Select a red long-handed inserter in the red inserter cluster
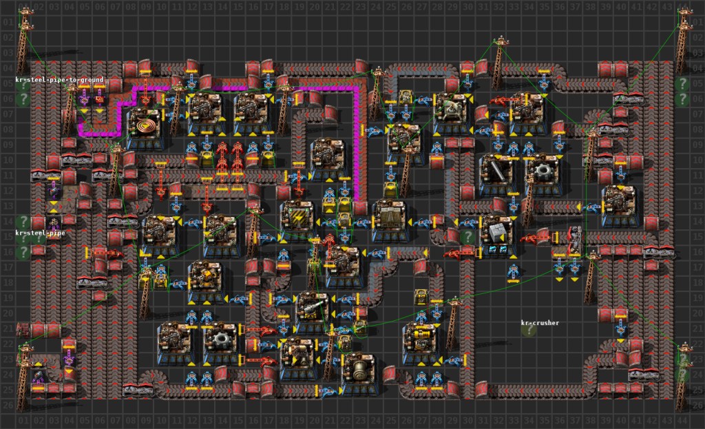Screen dimensions: 705x429 [x=222, y=147]
